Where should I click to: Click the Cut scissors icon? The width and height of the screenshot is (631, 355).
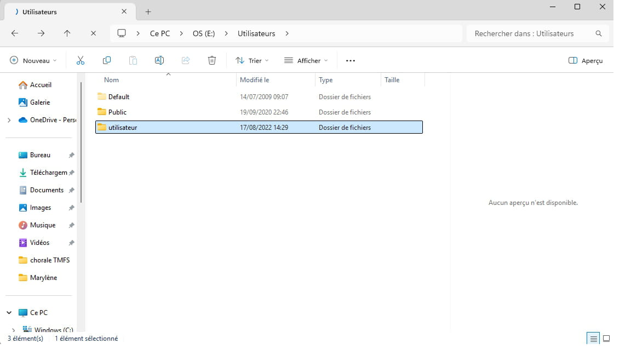(x=81, y=60)
